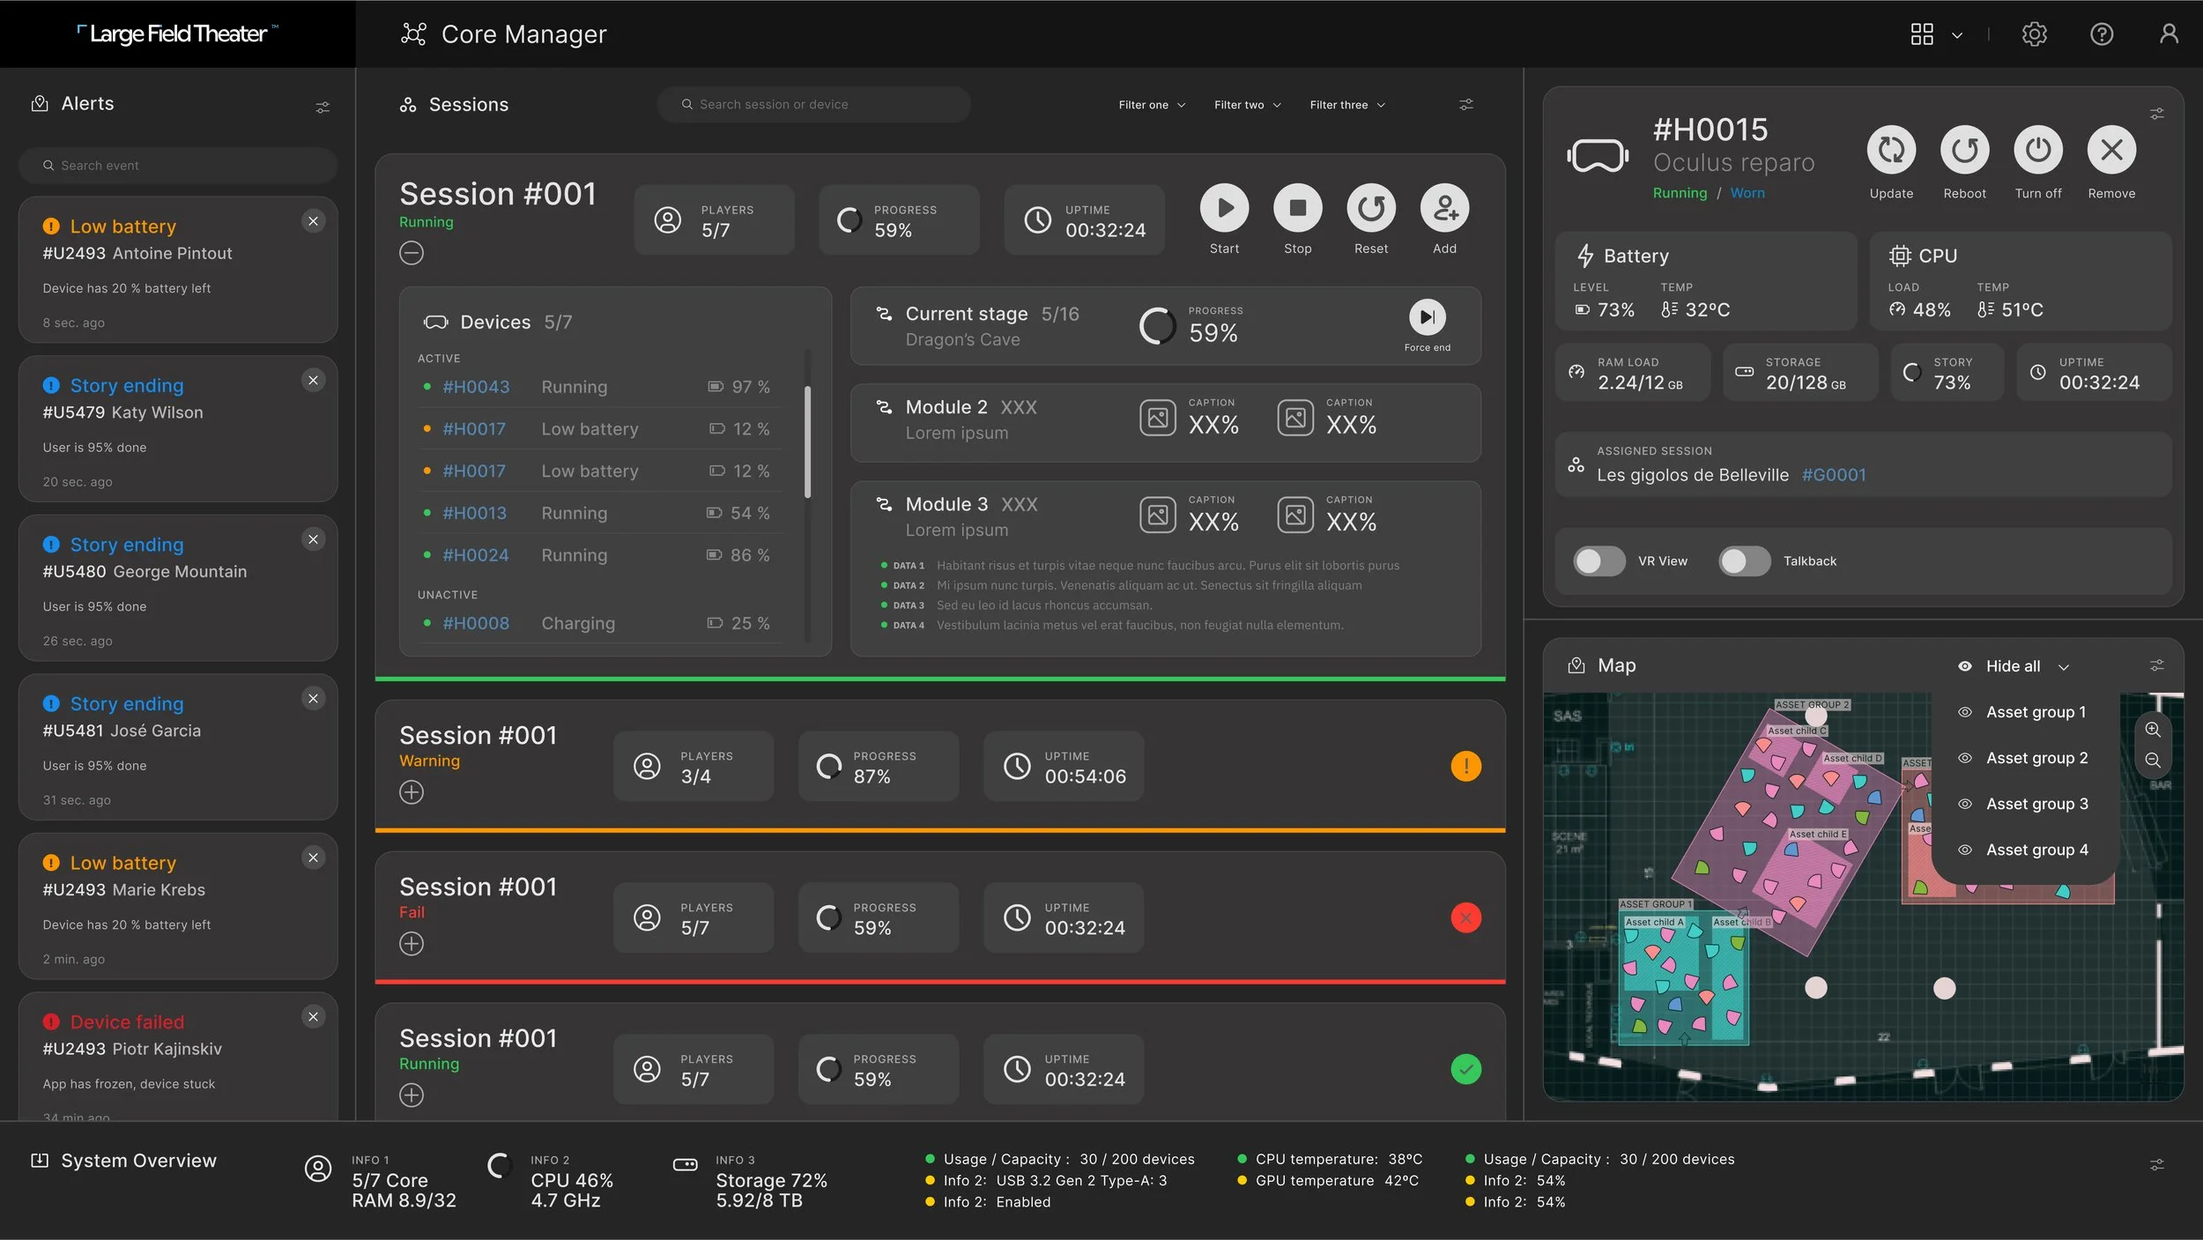
Task: Toggle visibility of Asset group 3
Action: [x=1964, y=804]
